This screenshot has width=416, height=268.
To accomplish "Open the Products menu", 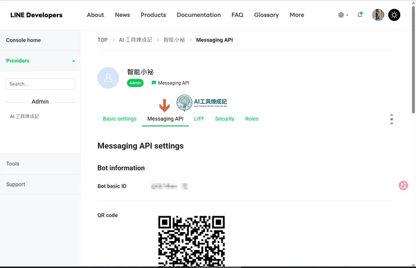I will coord(153,15).
